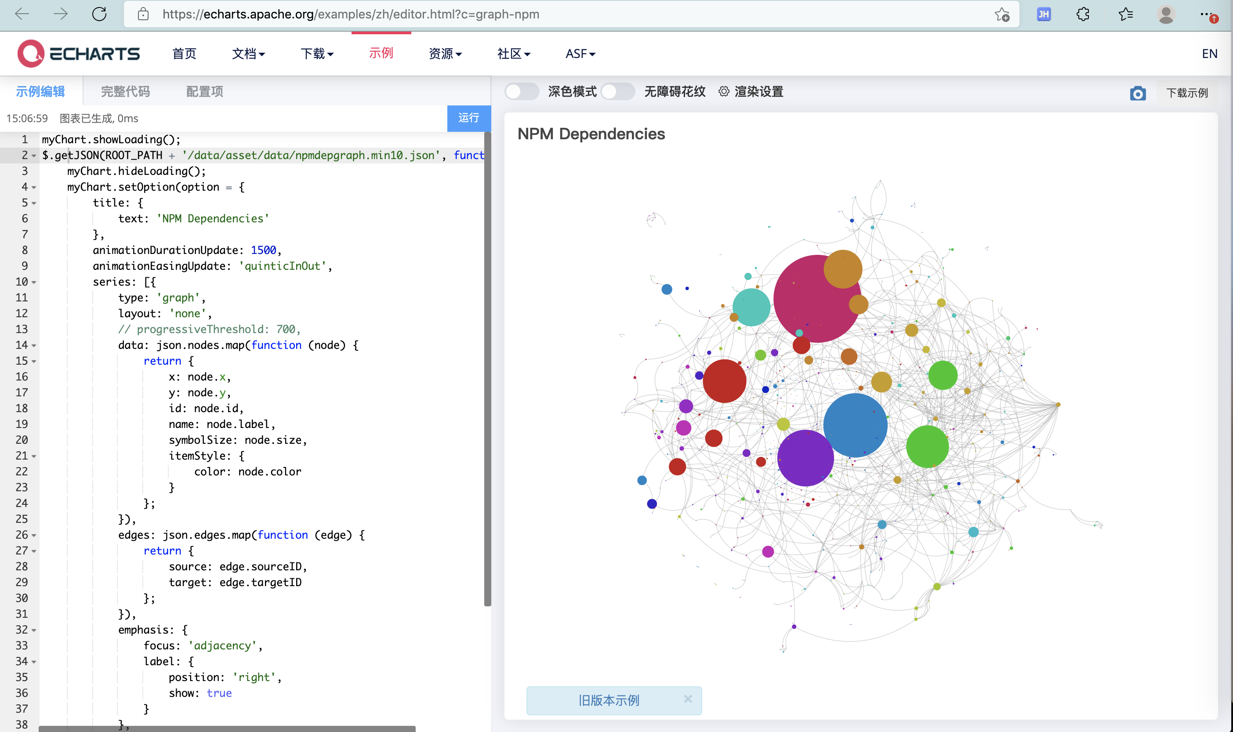Screen dimensions: 1233x732
Task: Click the large red node on left
Action: click(x=724, y=380)
